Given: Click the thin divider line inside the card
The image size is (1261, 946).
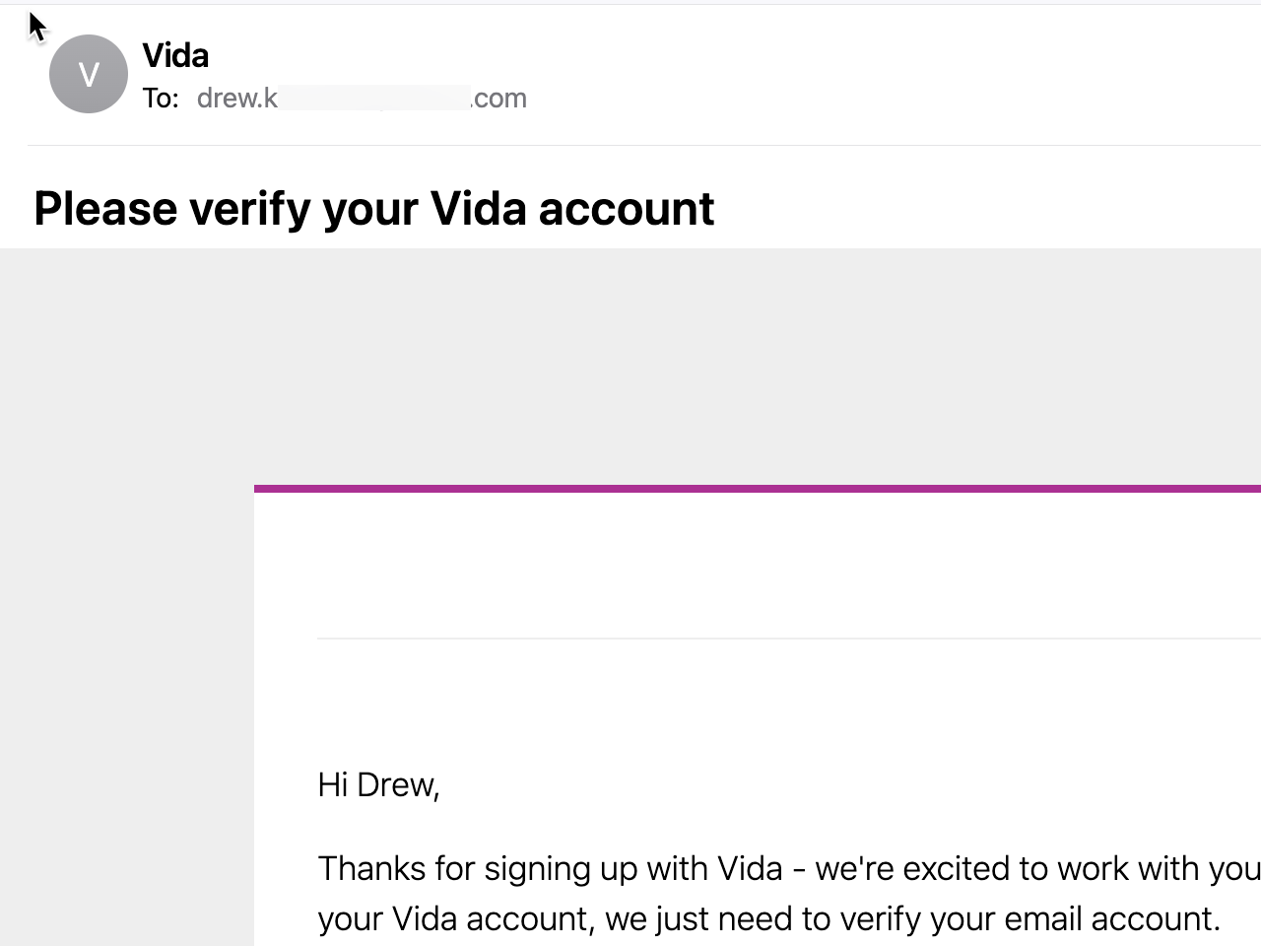Looking at the screenshot, I should (789, 639).
